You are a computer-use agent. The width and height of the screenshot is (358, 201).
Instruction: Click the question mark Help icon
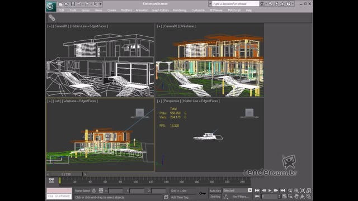click(x=289, y=4)
